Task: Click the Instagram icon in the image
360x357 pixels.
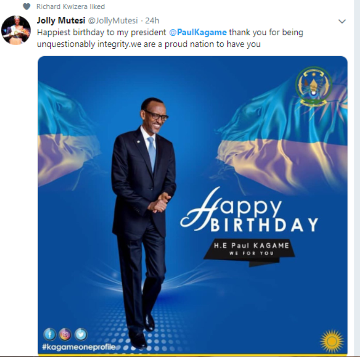Action: click(65, 335)
